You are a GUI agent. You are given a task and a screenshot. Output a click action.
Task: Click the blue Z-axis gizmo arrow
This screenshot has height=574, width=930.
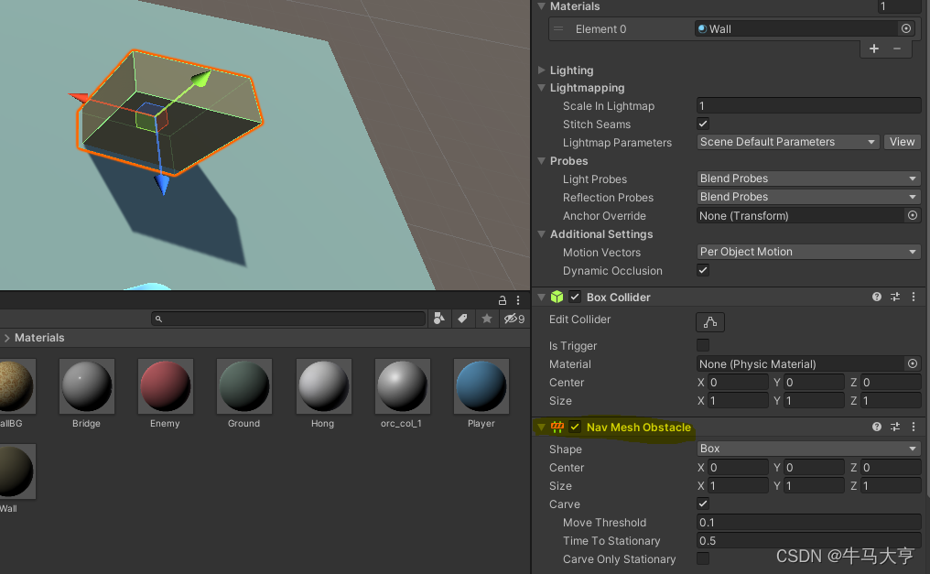click(x=161, y=184)
